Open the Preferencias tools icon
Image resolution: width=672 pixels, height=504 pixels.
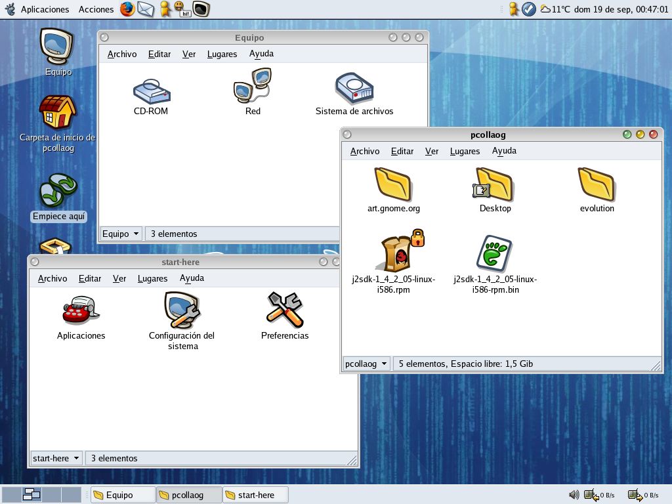(x=285, y=310)
